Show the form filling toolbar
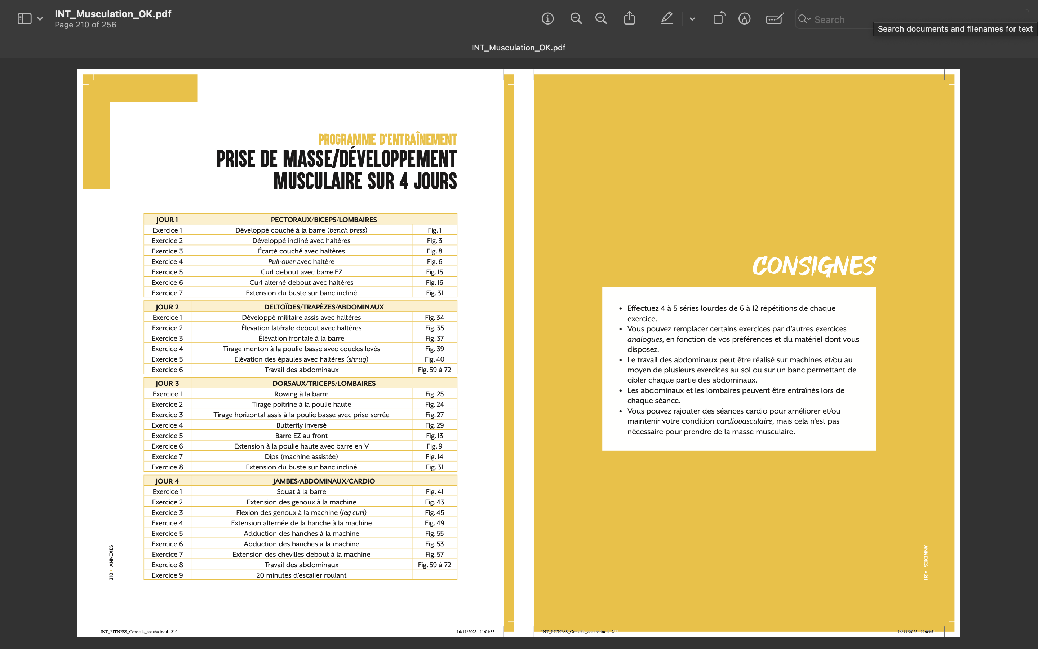Screen dimensions: 1038x649 pos(774,19)
